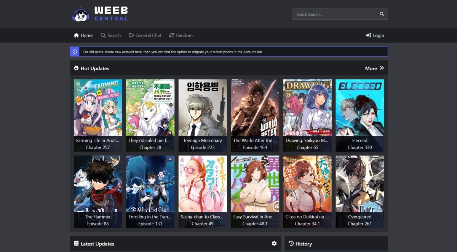Click the magnifier icon in Quick Search
The height and width of the screenshot is (252, 457).
click(x=382, y=14)
